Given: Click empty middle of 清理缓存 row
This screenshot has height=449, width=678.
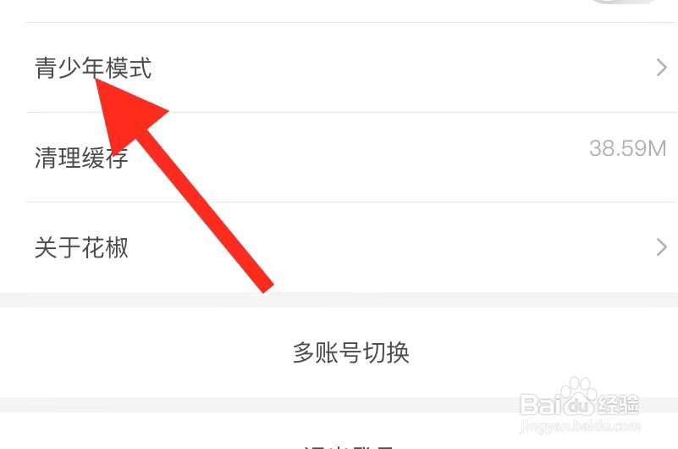Looking at the screenshot, I should pyautogui.click(x=389, y=158).
